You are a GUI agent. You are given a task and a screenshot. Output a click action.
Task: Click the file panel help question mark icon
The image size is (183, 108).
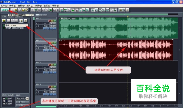point(25,21)
